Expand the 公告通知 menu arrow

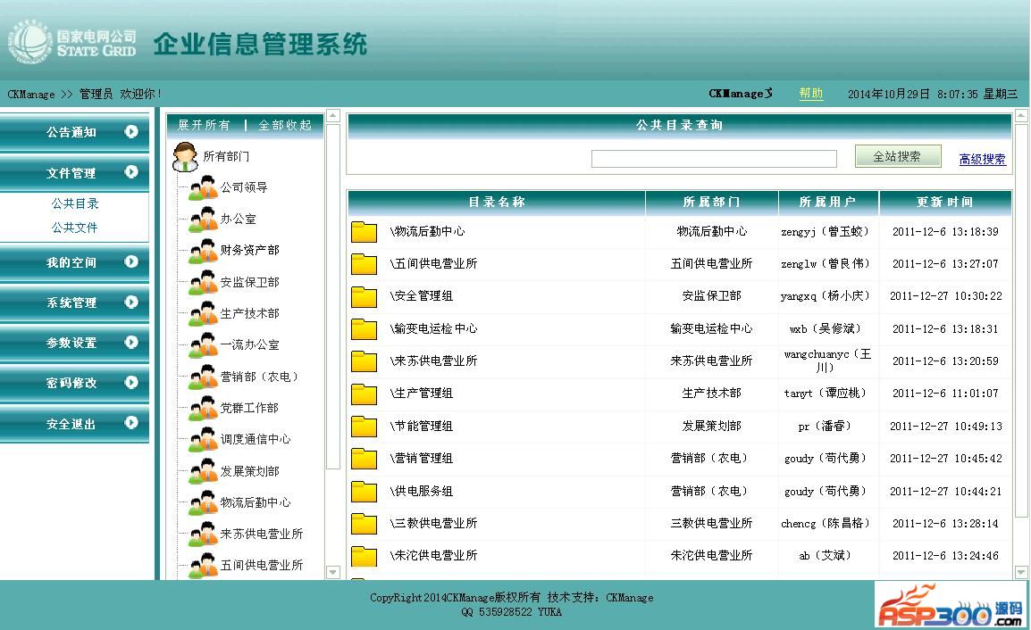point(131,132)
